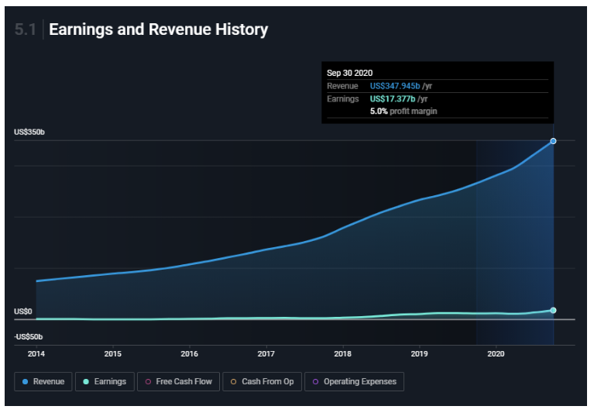The width and height of the screenshot is (594, 413).
Task: Click the Sep 30 2020 tooltip date
Action: click(350, 73)
